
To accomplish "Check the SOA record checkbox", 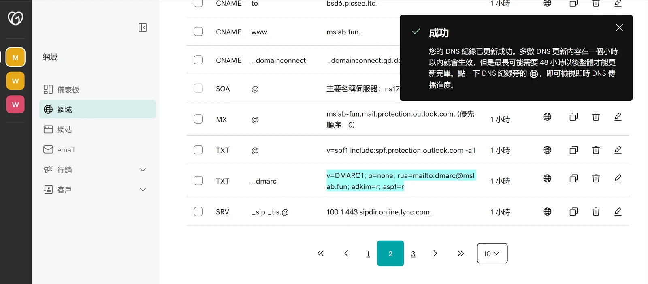I will 198,88.
